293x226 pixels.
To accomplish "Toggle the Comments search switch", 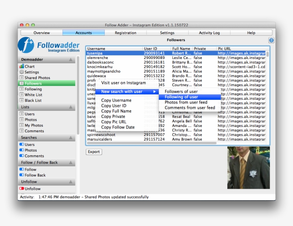I will tap(22, 156).
